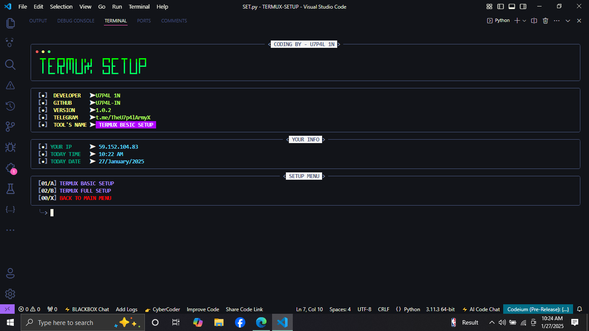
Task: Click the Telegram link t.me/TheU7p4lArmyX
Action: pyautogui.click(x=123, y=117)
